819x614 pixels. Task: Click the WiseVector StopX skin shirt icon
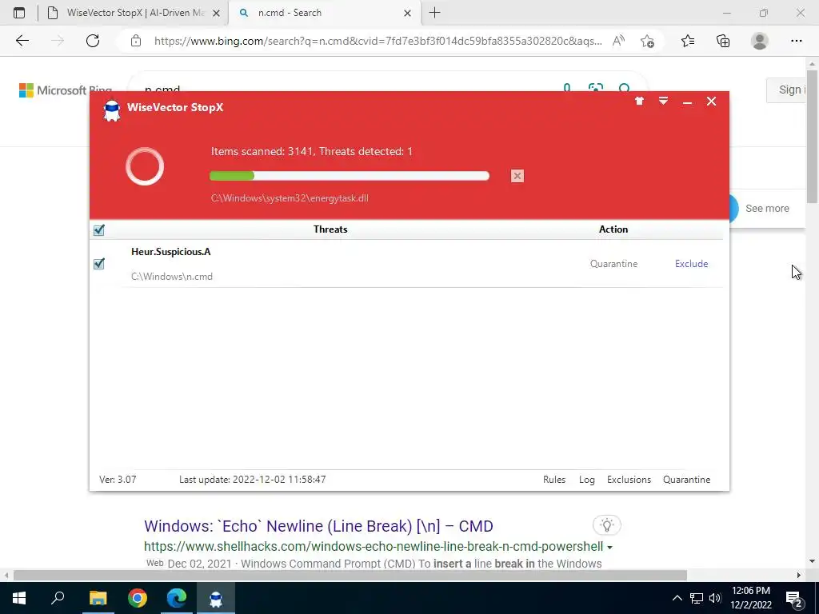(x=639, y=102)
